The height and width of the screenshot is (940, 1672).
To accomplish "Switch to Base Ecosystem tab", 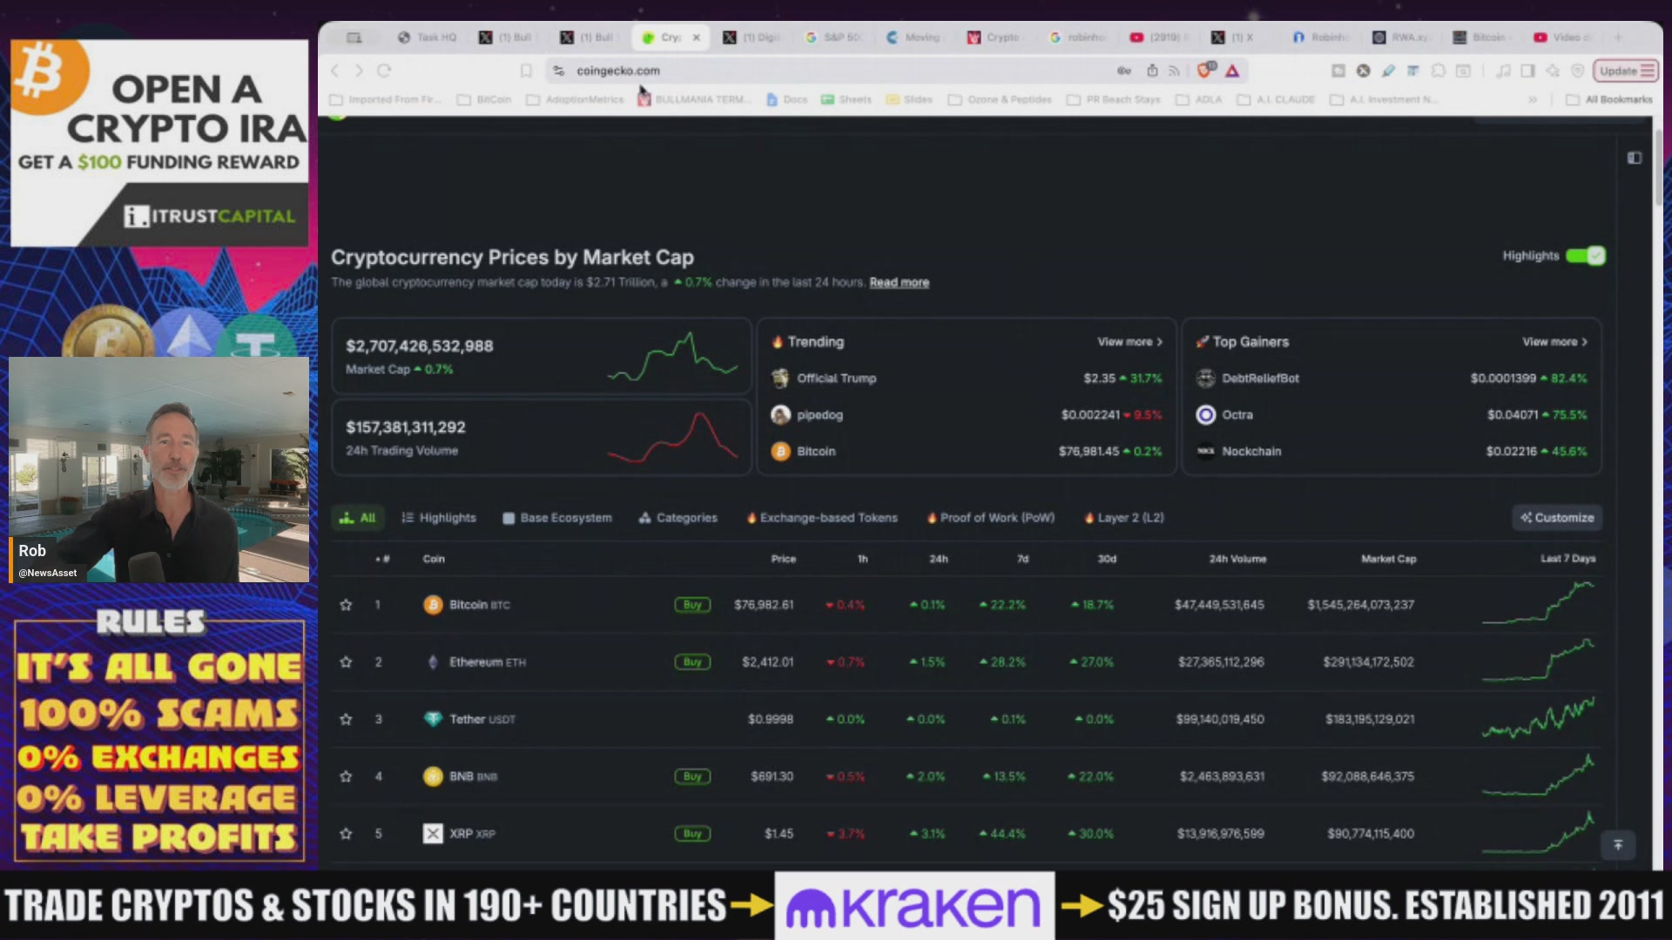I will pyautogui.click(x=557, y=518).
